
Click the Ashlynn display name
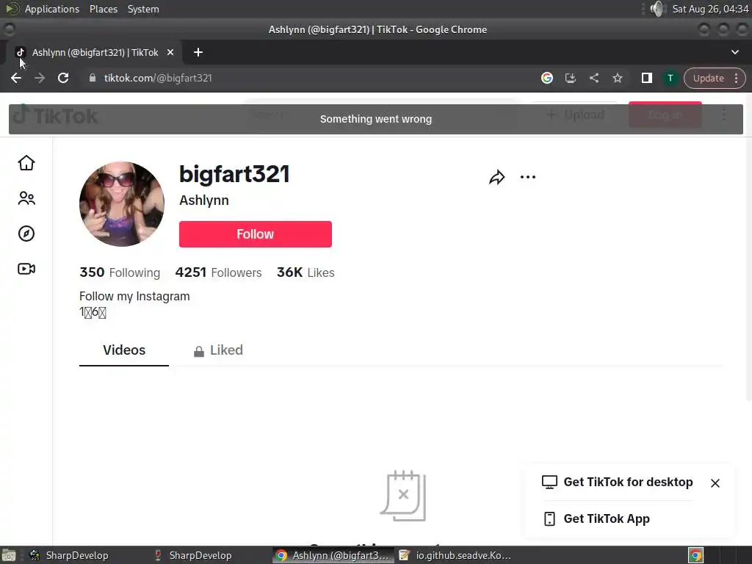pos(204,200)
